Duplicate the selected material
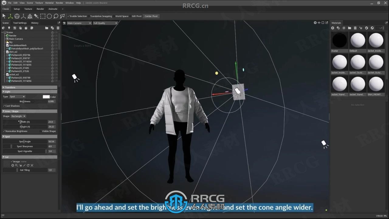This screenshot has width=389, height=219. point(338,28)
